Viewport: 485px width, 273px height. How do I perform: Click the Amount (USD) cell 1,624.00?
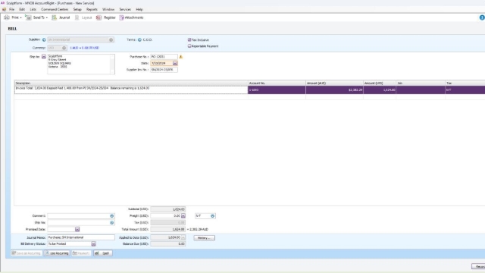click(x=380, y=89)
